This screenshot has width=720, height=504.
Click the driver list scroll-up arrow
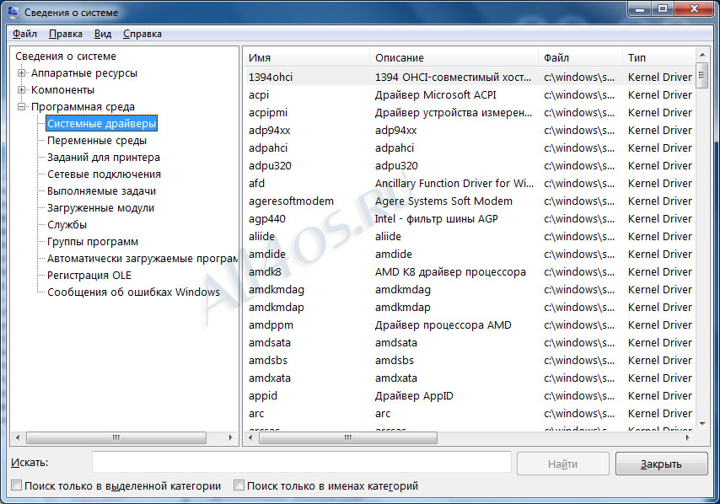(702, 55)
